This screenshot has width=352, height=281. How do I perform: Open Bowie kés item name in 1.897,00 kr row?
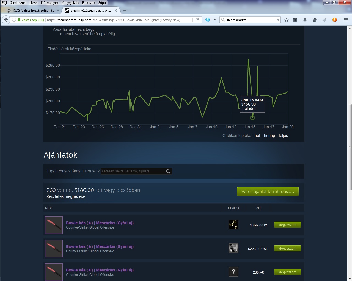click(x=100, y=223)
